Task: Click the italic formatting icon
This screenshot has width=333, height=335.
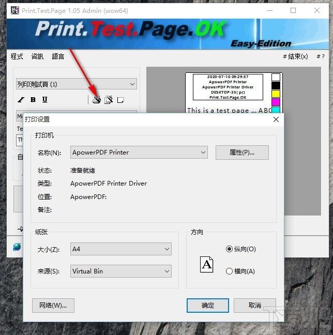Action: (x=21, y=100)
